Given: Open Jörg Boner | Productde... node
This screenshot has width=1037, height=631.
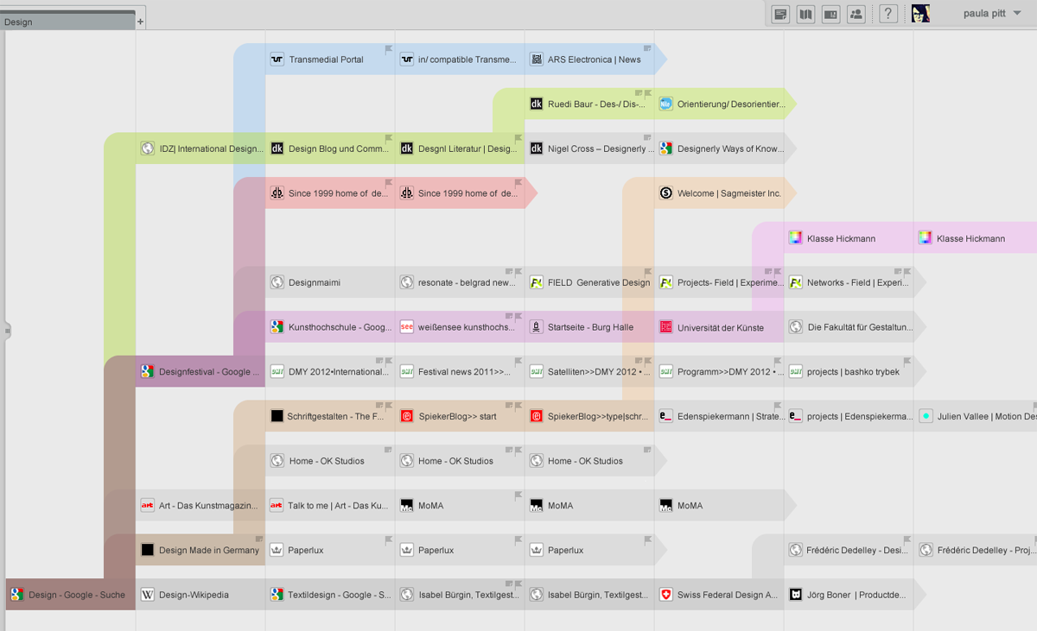Looking at the screenshot, I should (x=849, y=595).
